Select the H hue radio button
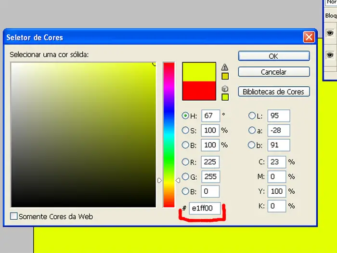The image size is (337, 253). coord(185,116)
